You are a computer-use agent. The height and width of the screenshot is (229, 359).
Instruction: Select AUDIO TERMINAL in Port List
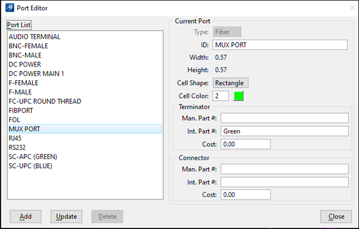point(34,37)
